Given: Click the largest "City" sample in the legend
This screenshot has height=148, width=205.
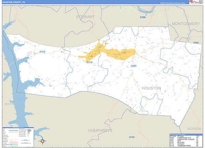Looking at the screenshot, I should click(x=29, y=130).
